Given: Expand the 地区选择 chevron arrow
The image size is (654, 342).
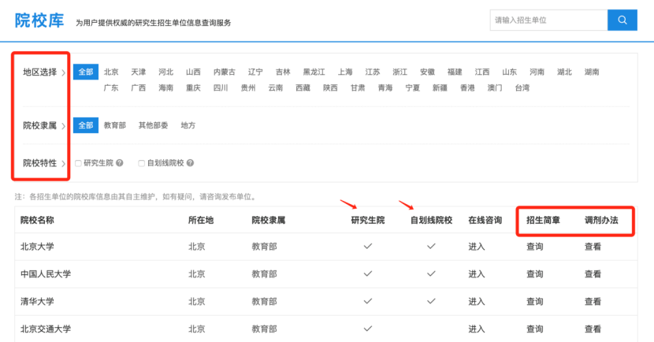Looking at the screenshot, I should tap(63, 72).
